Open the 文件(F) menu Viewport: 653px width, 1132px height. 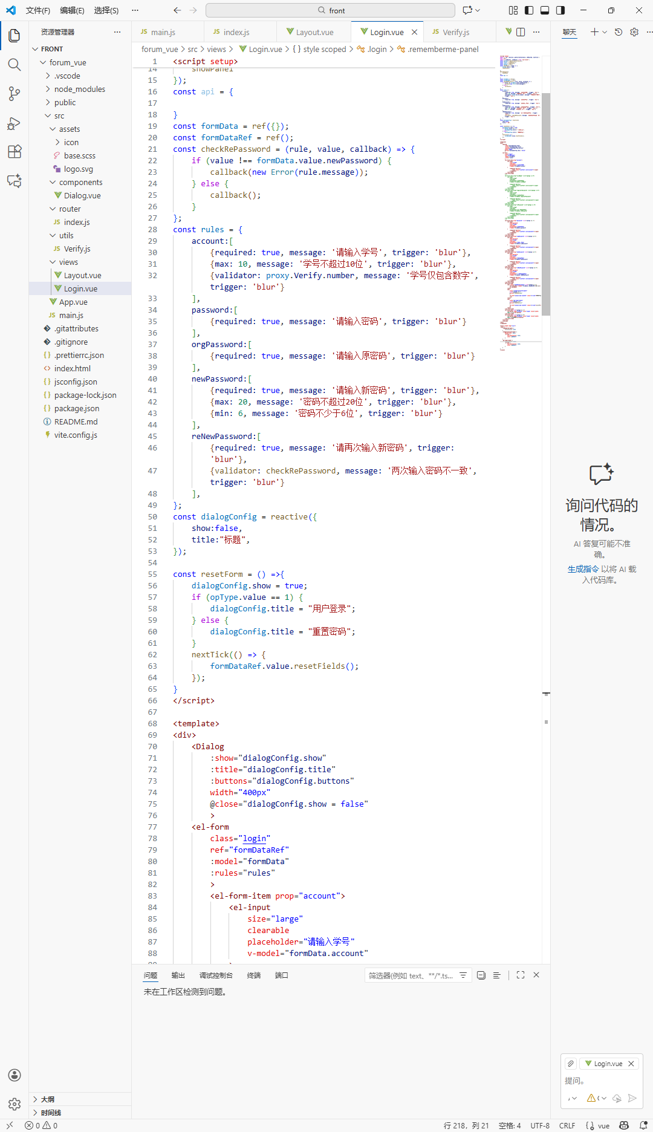[x=37, y=10]
